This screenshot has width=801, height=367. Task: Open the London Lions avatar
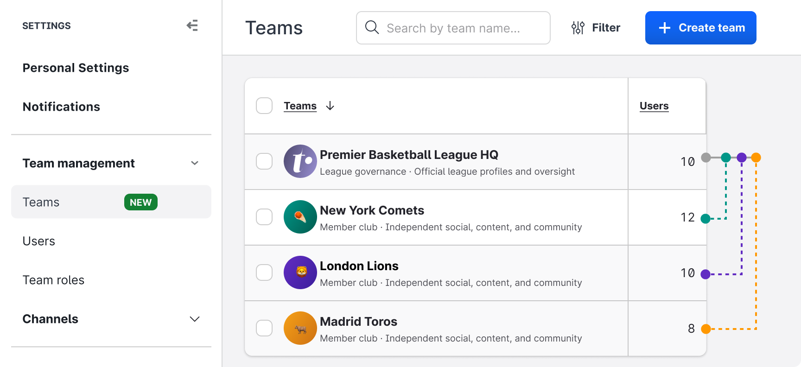[x=300, y=272]
